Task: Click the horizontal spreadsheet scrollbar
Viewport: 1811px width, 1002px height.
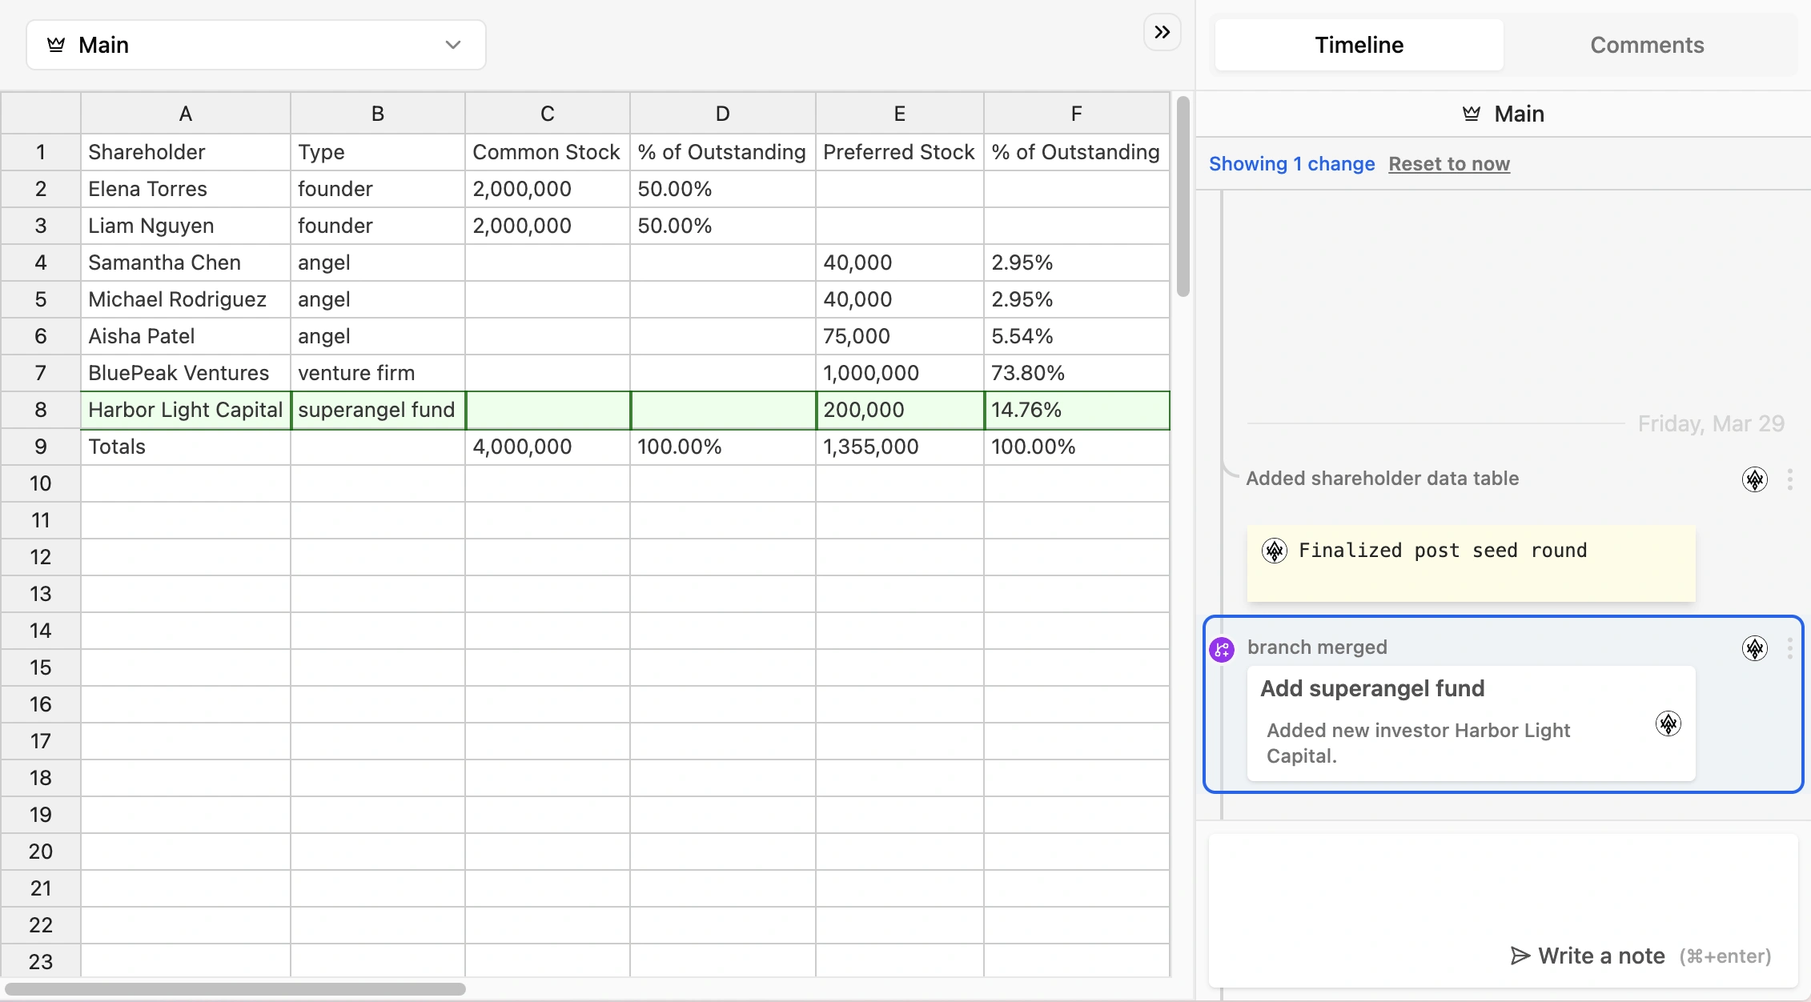Action: click(235, 989)
